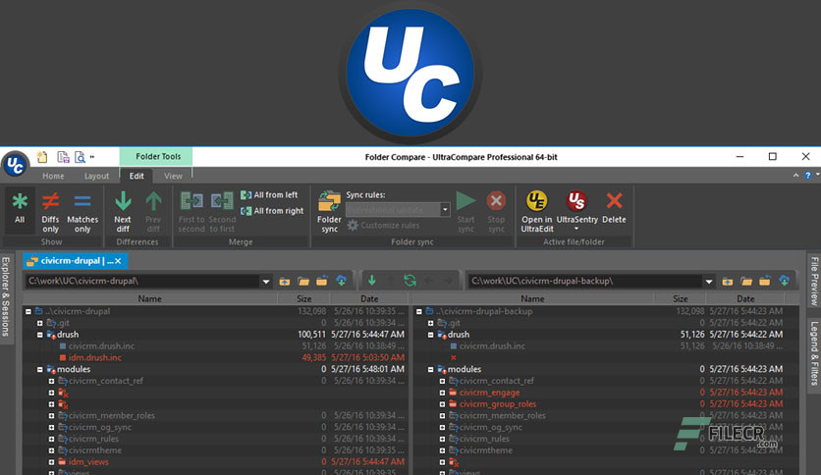
Task: Open Quick Access toolbar customize arrow
Action: [92, 156]
